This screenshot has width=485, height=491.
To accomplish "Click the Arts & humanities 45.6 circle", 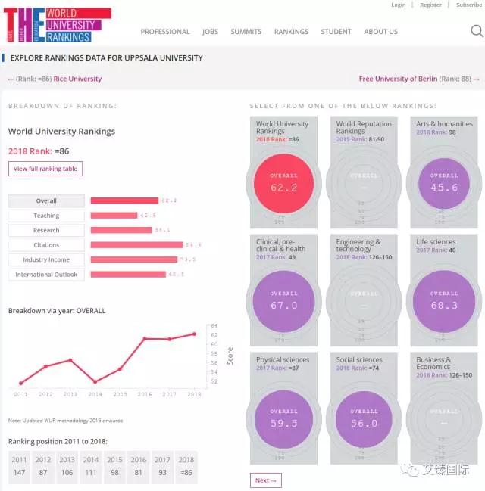I will (x=444, y=182).
